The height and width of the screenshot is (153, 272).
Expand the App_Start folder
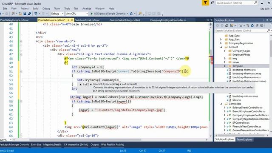pos(221,40)
